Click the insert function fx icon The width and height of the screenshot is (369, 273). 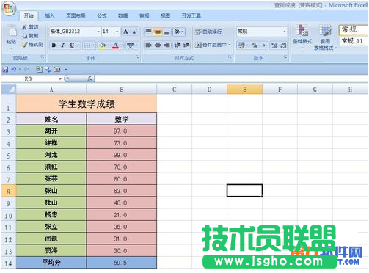pyautogui.click(x=90, y=79)
